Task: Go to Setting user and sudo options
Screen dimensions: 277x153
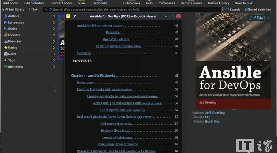Action: click(x=127, y=103)
